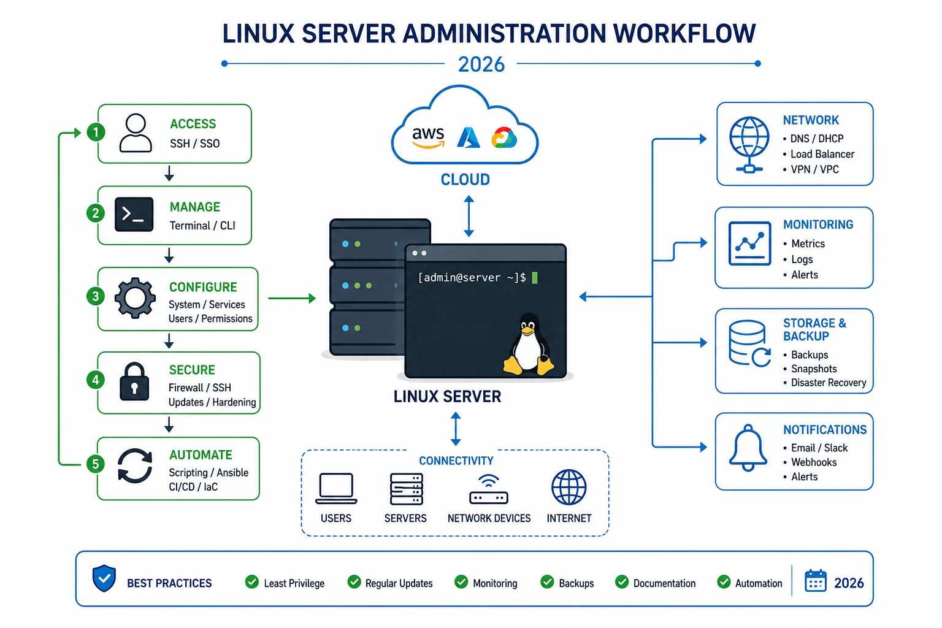The width and height of the screenshot is (942, 628).
Task: Click the STORAGE & BACKUP heading
Action: tap(814, 329)
